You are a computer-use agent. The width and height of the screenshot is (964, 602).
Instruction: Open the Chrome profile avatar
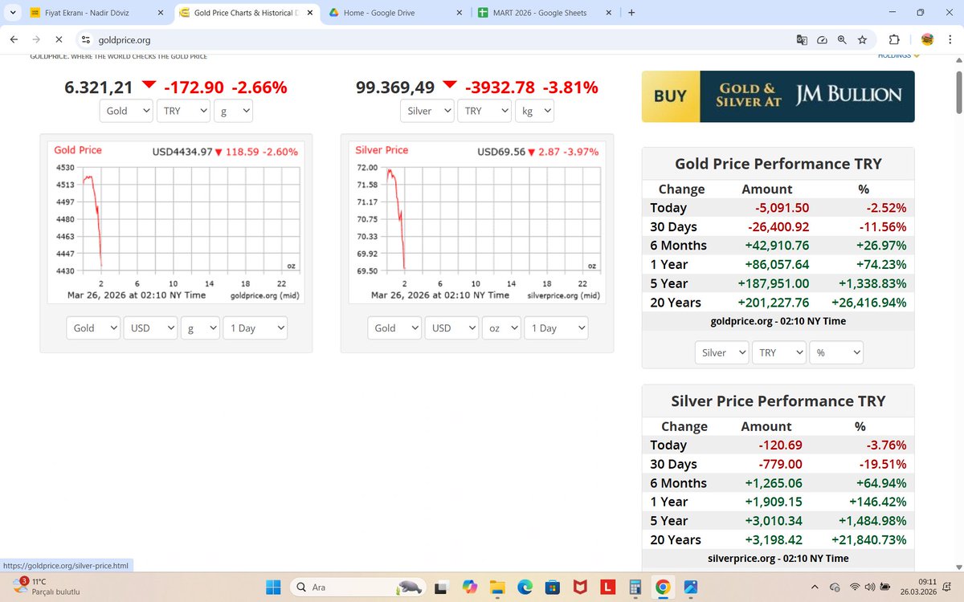[x=927, y=39]
